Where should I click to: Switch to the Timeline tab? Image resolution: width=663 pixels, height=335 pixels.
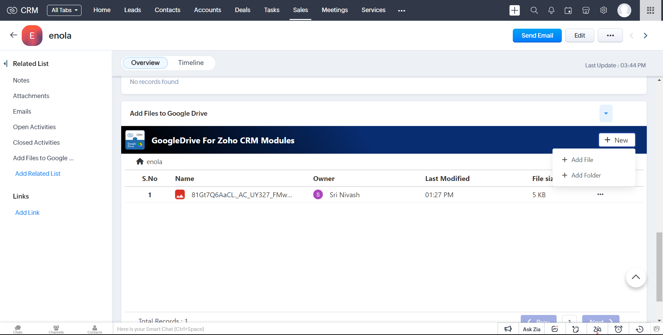point(191,63)
